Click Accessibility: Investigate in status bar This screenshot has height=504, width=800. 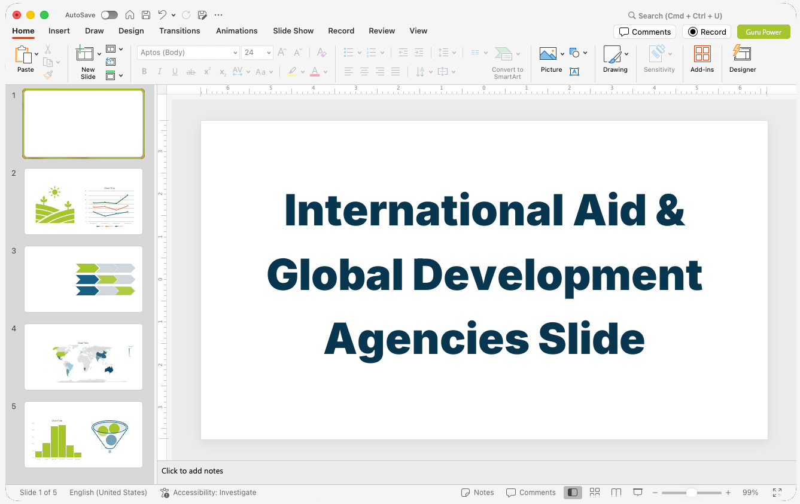(x=208, y=493)
